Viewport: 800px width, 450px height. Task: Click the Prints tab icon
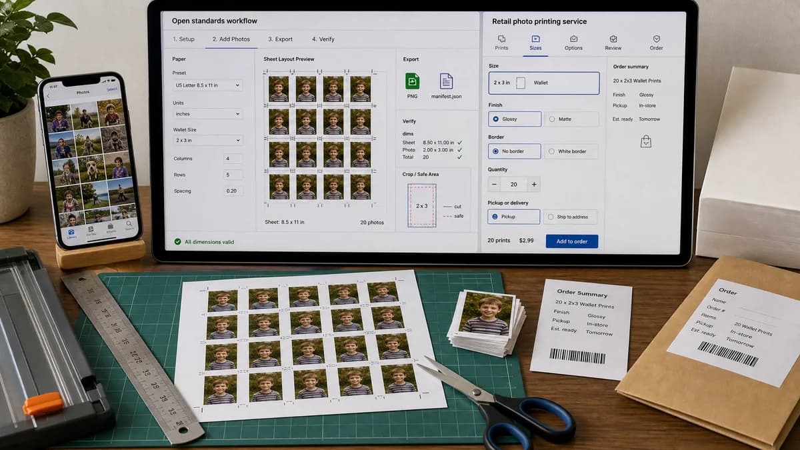[x=501, y=39]
